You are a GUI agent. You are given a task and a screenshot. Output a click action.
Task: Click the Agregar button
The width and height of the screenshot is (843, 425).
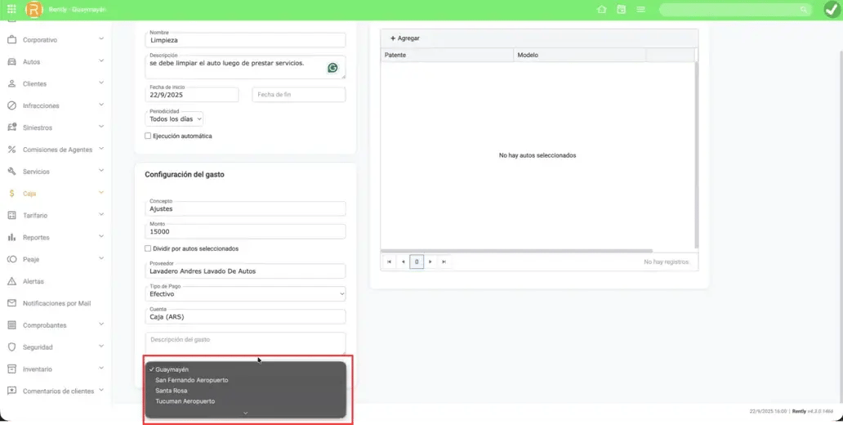[405, 38]
